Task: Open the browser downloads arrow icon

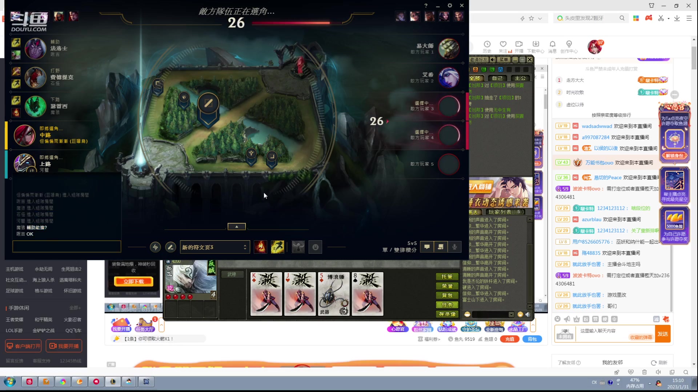Action: [x=677, y=18]
